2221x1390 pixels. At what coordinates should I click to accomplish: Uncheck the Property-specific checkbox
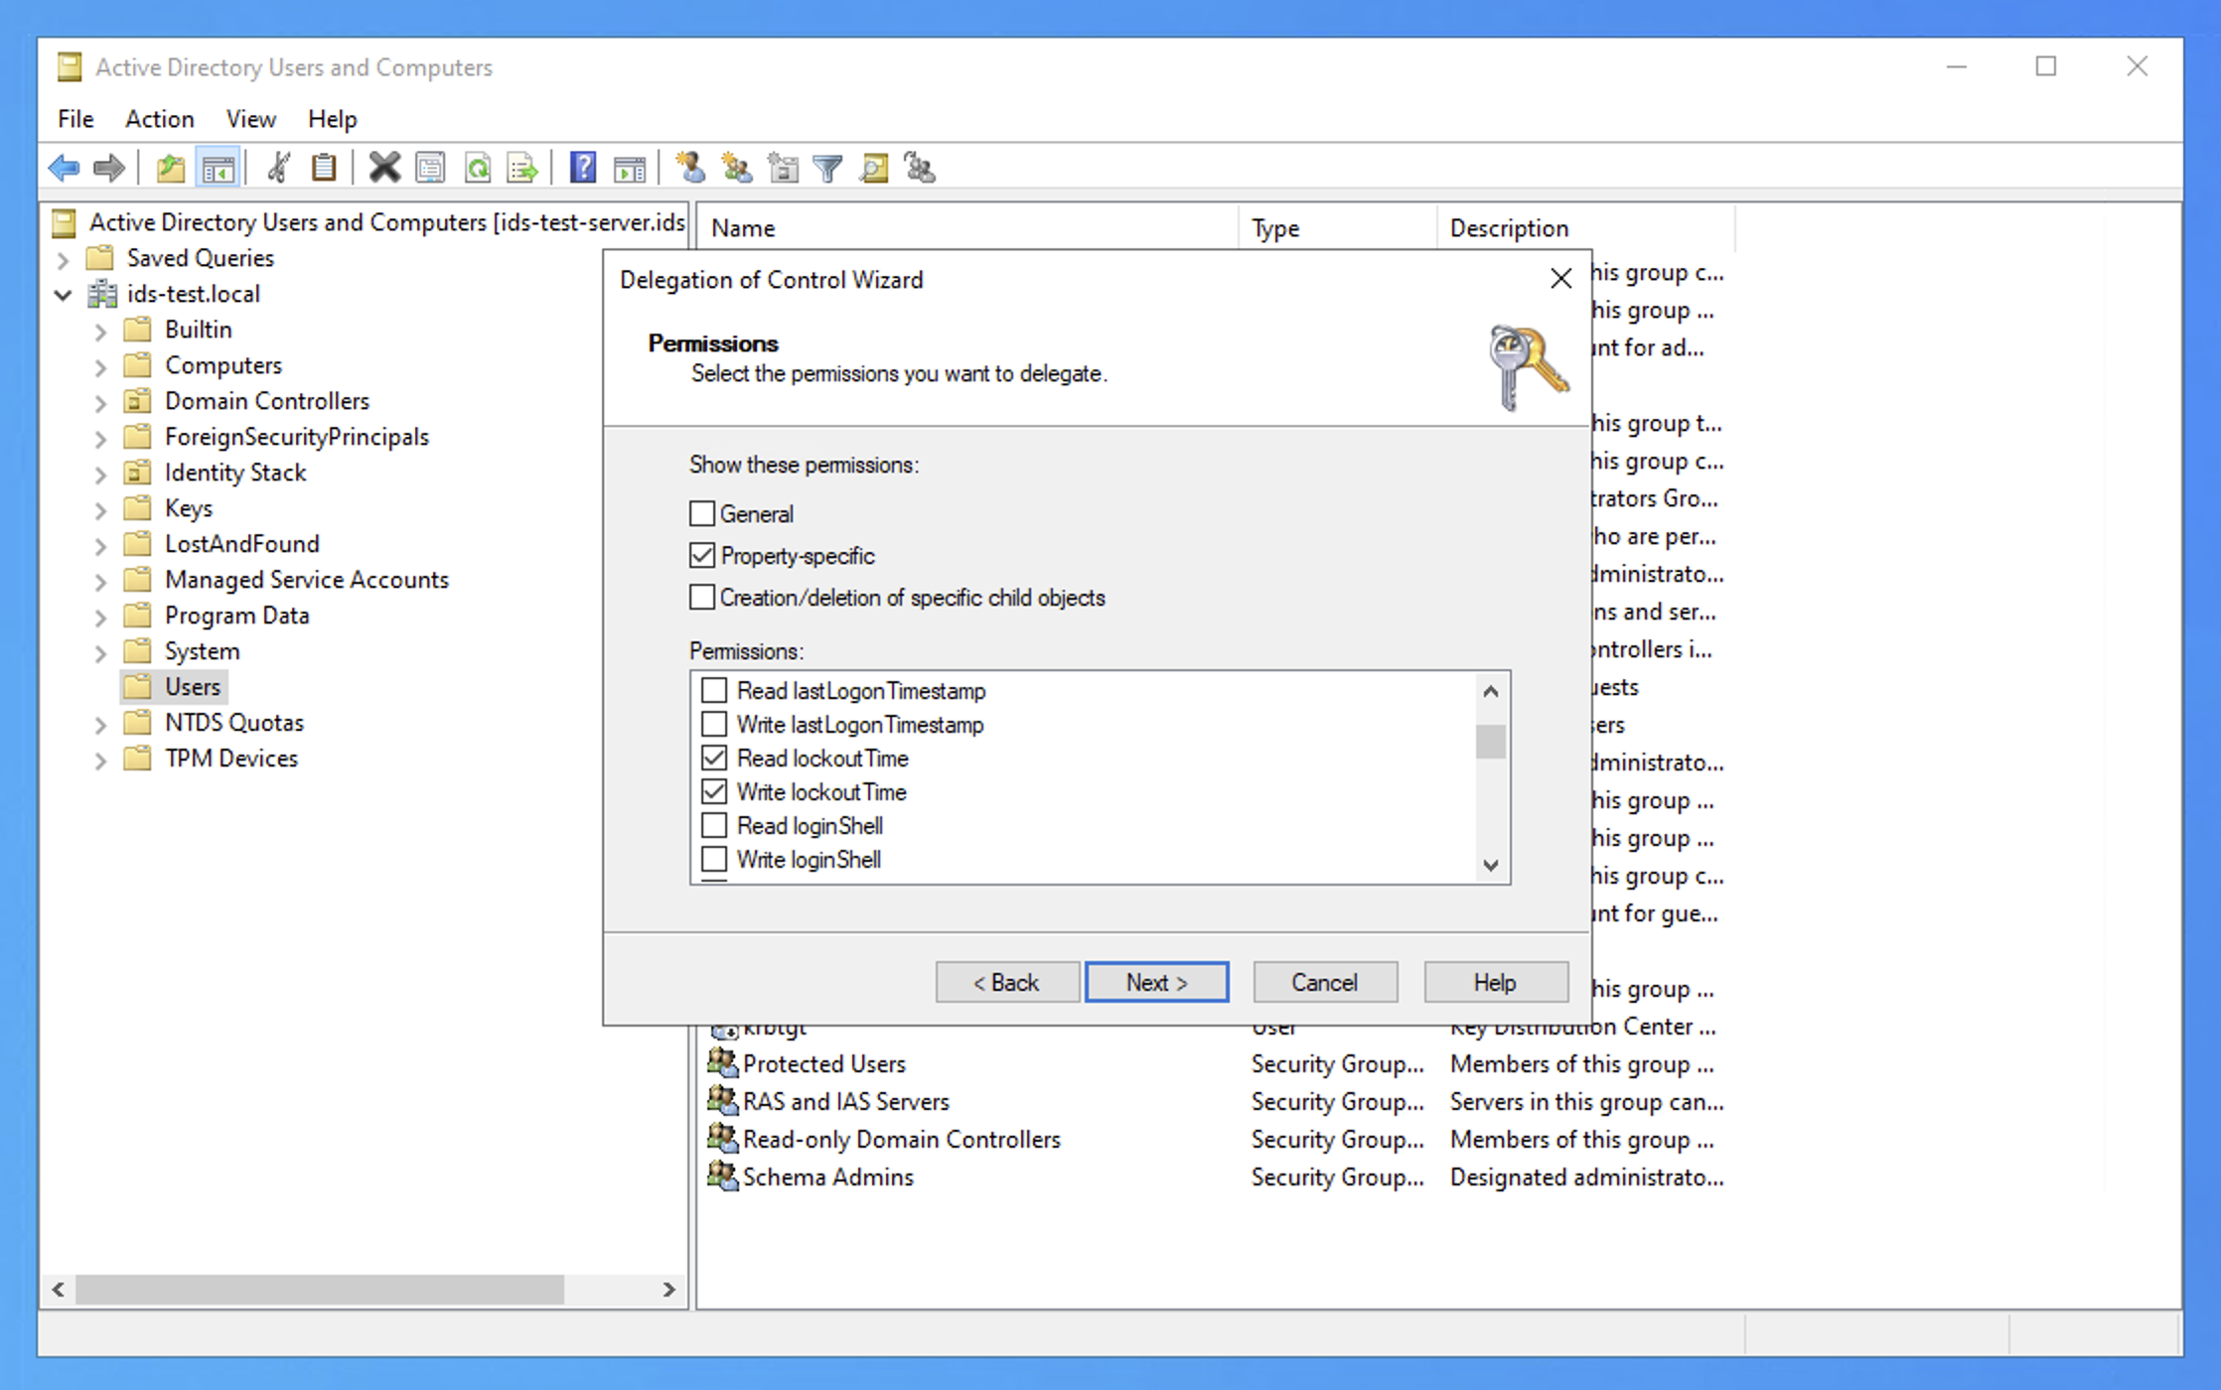[x=702, y=555]
